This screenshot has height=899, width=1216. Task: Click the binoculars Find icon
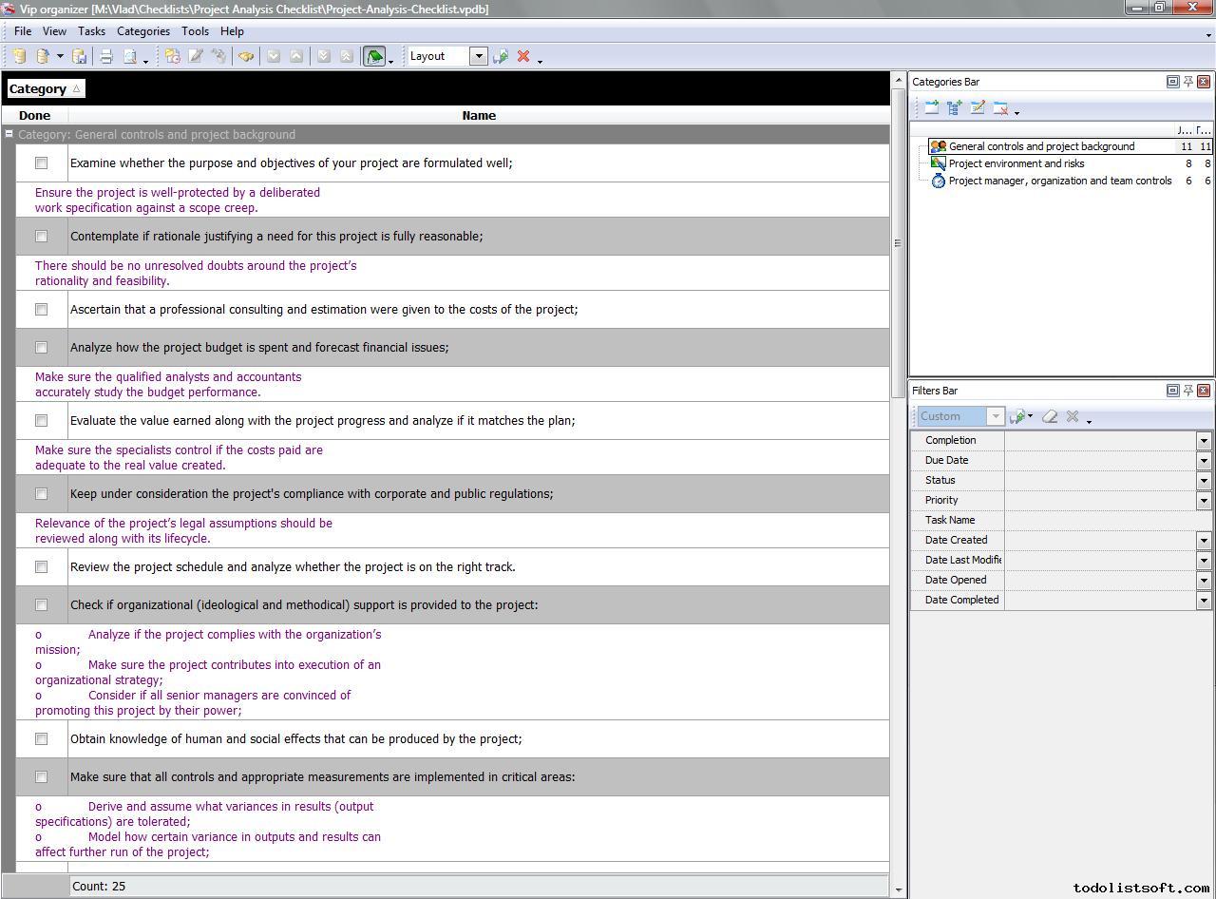(246, 57)
